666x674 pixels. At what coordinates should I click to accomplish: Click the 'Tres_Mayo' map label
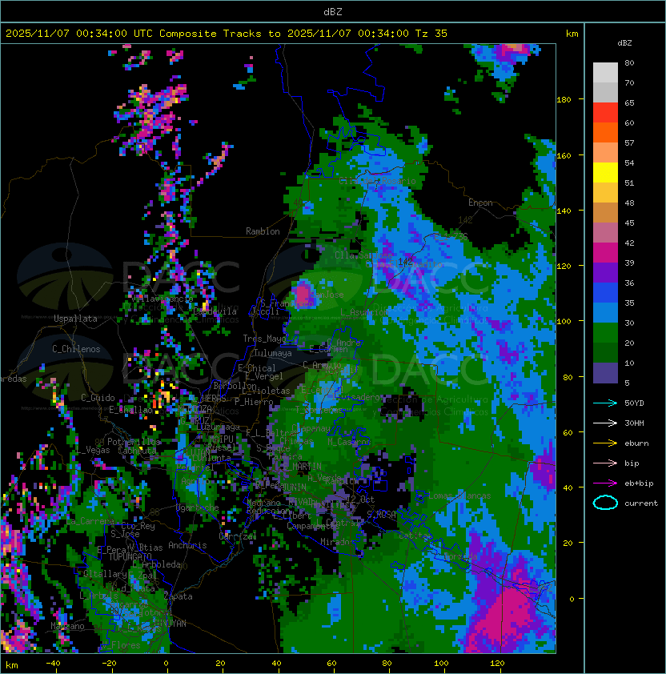[264, 339]
